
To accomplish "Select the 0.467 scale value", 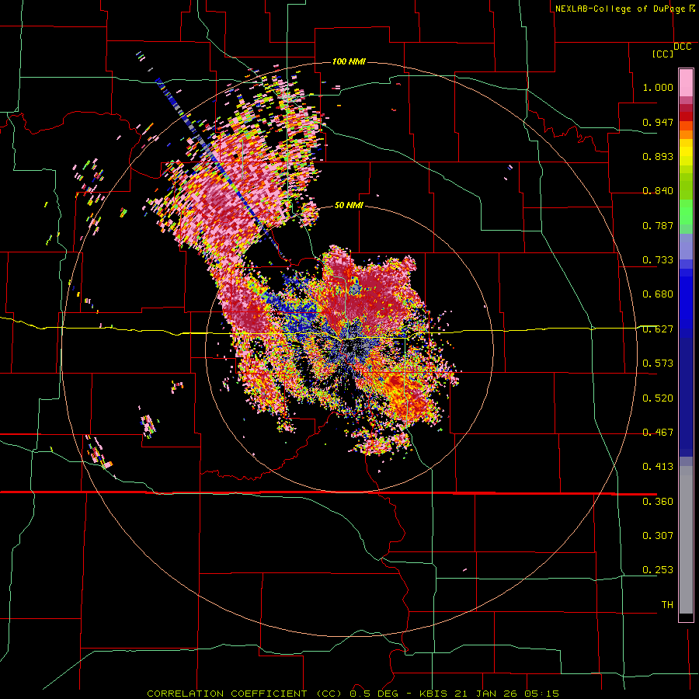I will (x=658, y=432).
